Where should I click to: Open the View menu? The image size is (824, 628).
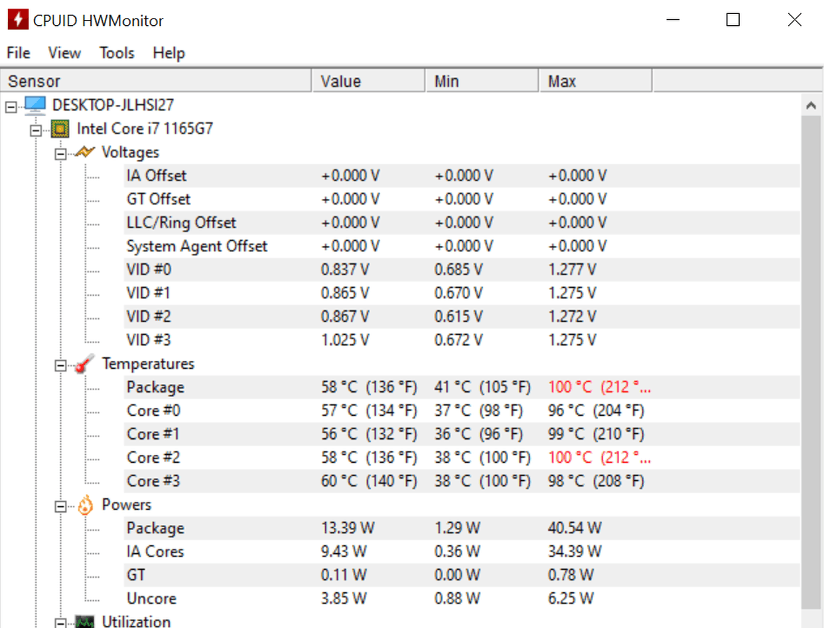point(64,53)
